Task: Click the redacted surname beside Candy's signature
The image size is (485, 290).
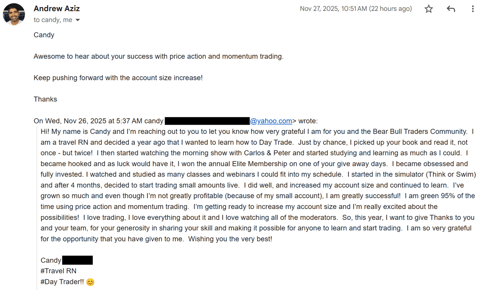Action: [x=77, y=260]
